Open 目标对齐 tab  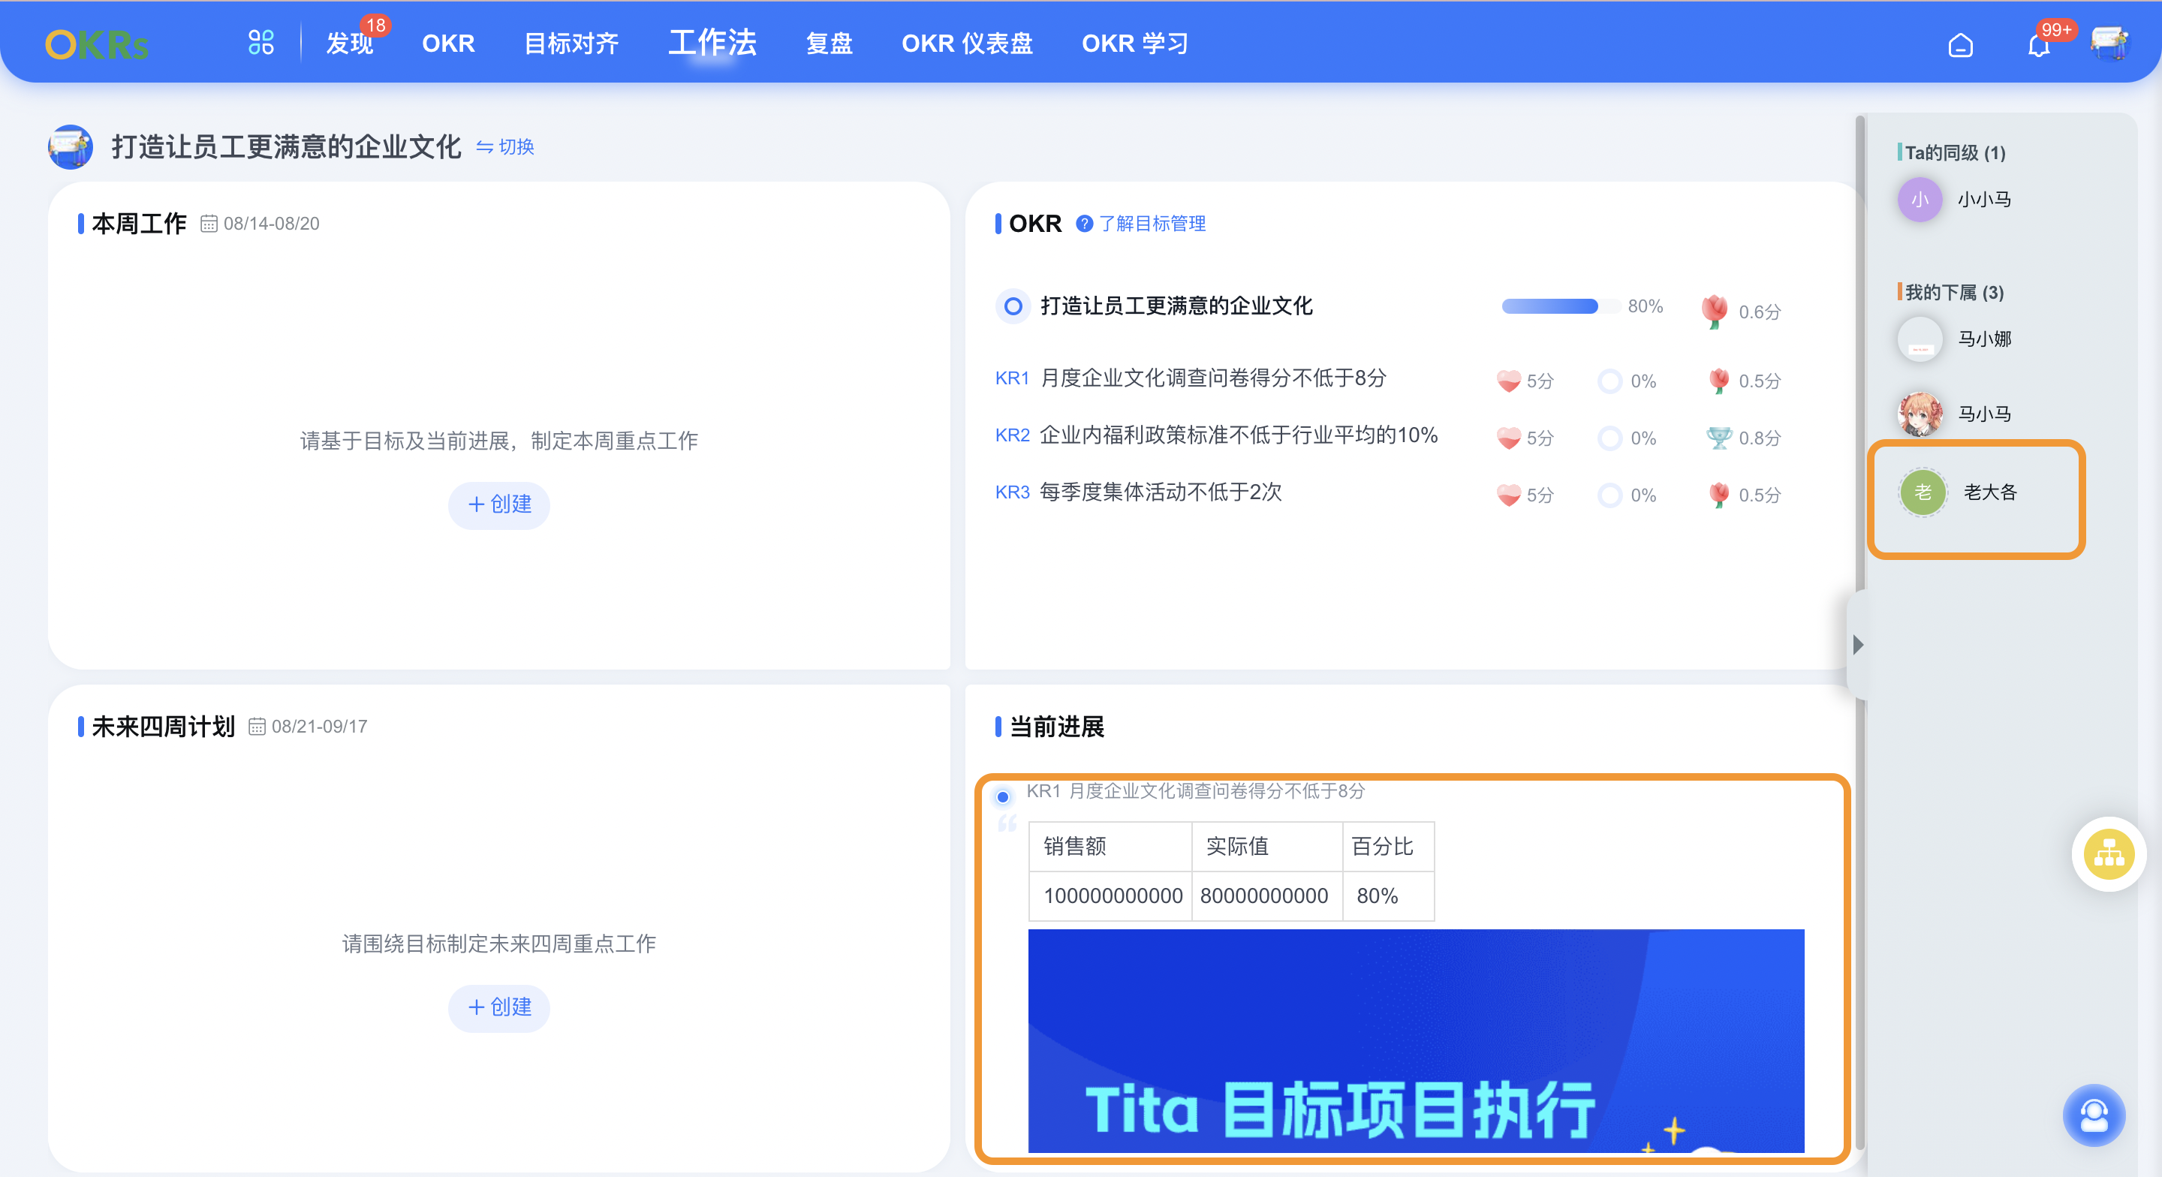(x=571, y=43)
